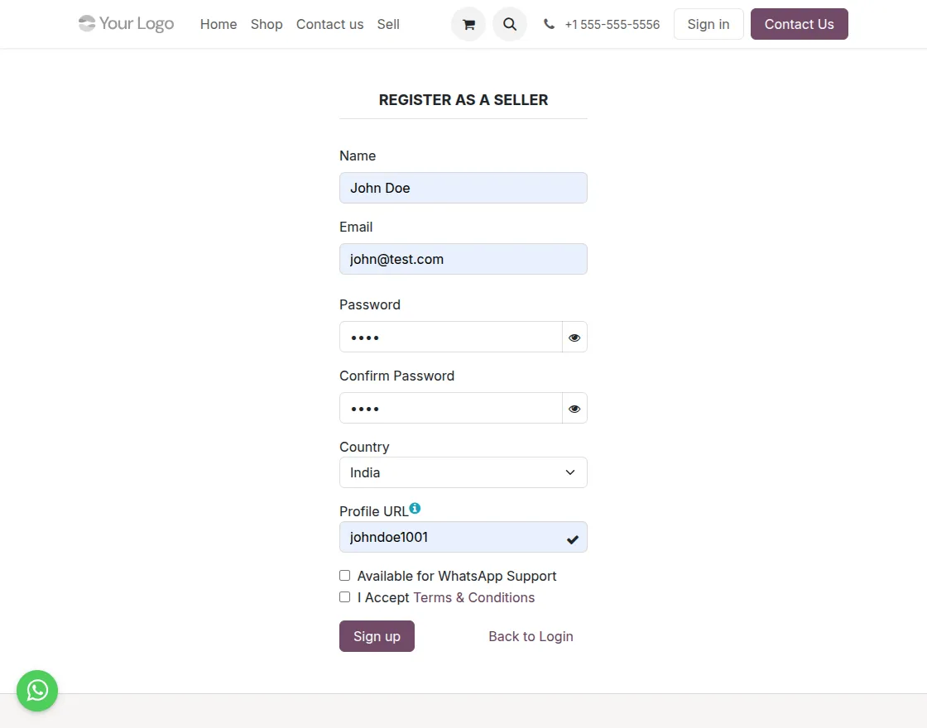Open the shopping cart icon

click(468, 25)
